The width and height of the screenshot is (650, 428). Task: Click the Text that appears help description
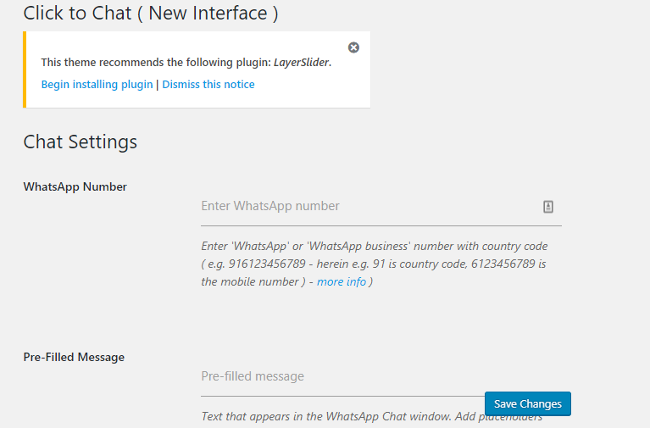click(339, 417)
